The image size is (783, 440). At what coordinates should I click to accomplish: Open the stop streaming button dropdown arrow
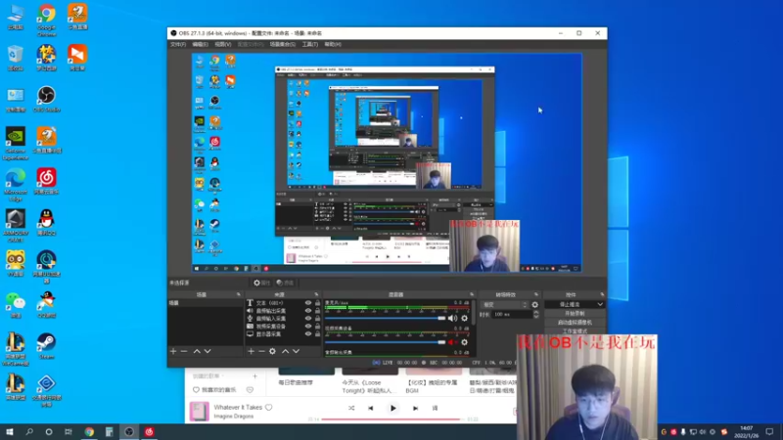pyautogui.click(x=600, y=304)
